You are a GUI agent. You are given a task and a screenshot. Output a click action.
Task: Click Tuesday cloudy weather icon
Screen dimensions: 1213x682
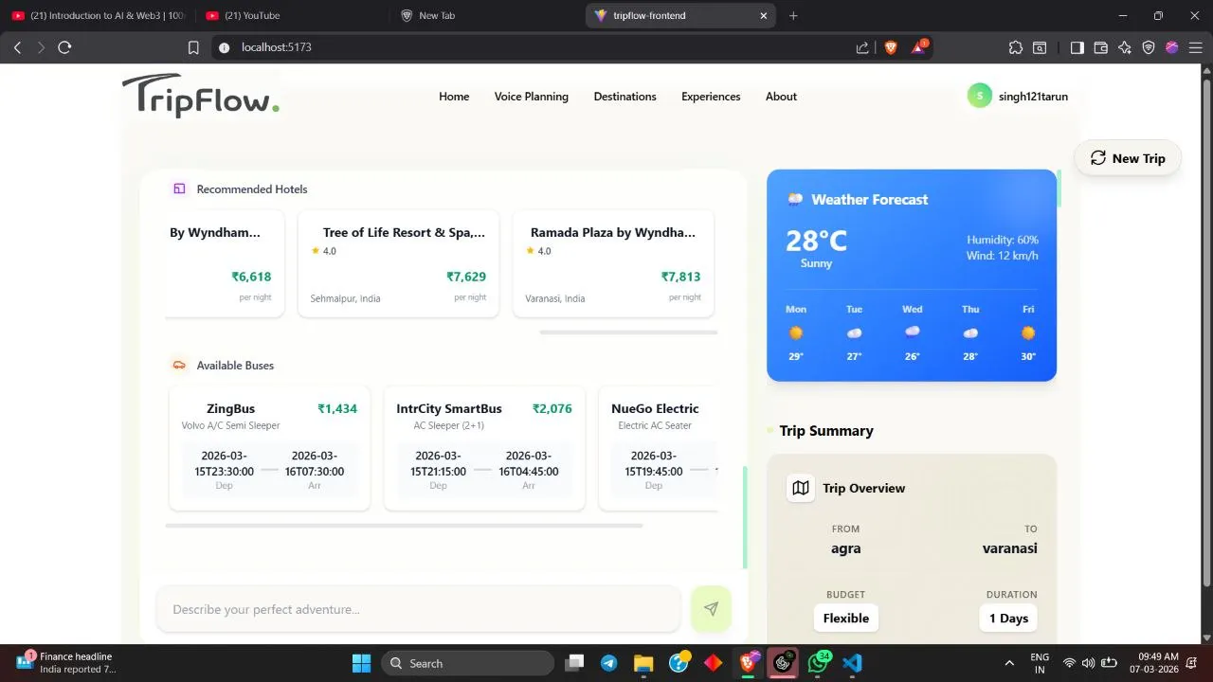(854, 333)
